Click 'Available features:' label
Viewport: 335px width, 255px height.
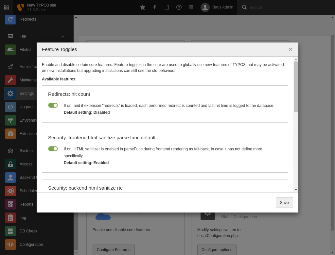(x=59, y=79)
